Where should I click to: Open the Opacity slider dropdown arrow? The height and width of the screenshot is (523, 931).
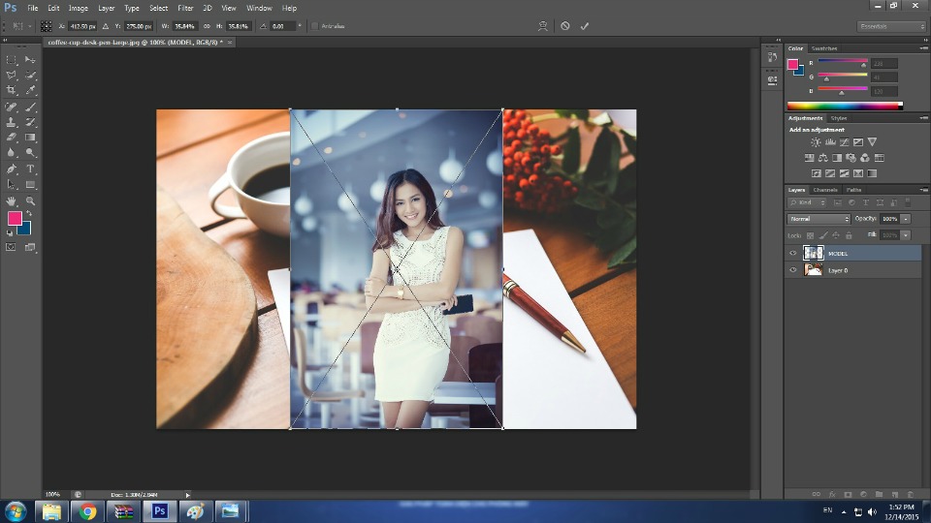[x=906, y=219]
